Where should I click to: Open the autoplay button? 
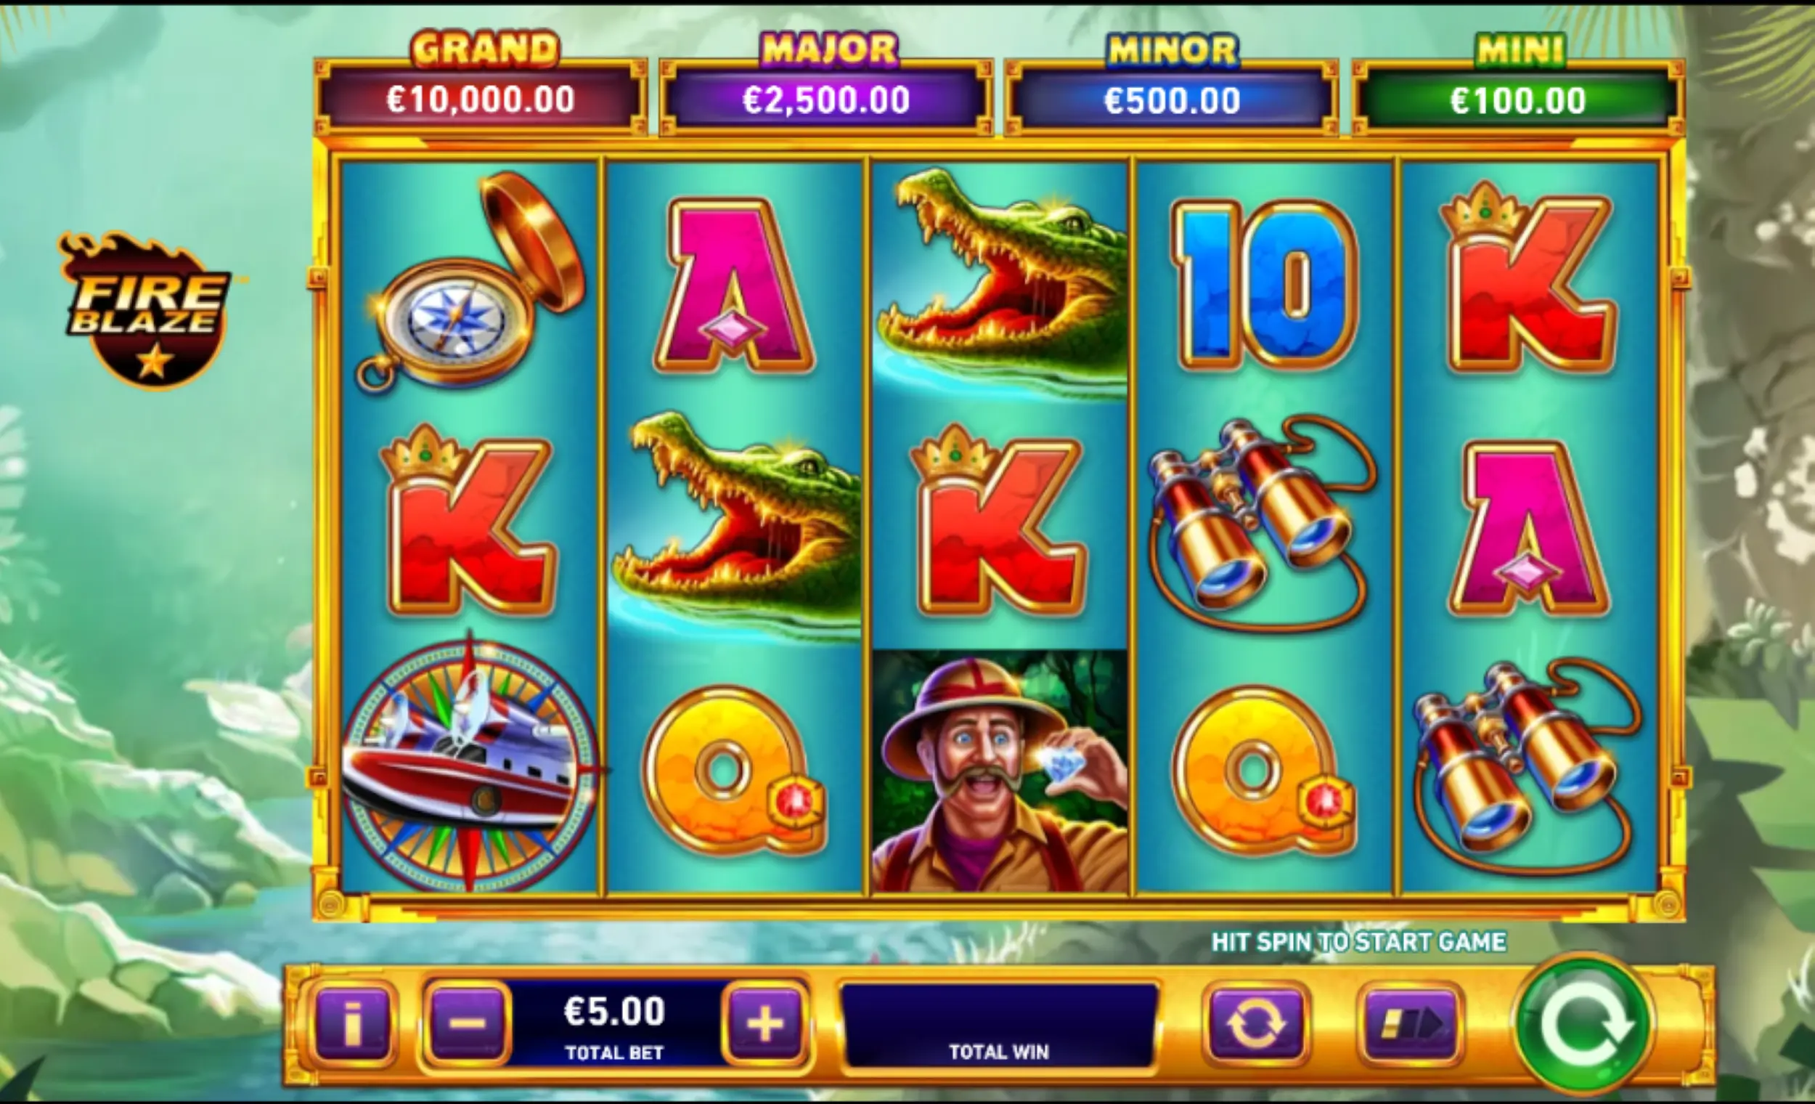click(1256, 1025)
